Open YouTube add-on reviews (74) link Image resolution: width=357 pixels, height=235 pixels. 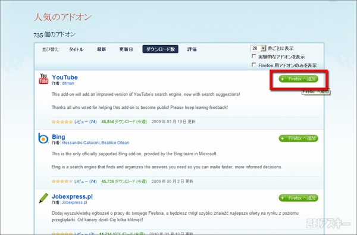click(85, 122)
